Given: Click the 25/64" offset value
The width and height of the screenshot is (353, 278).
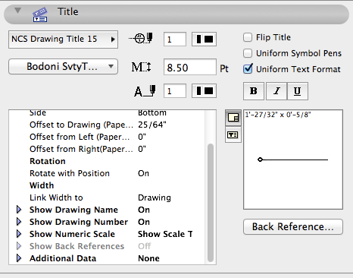Looking at the screenshot, I should point(152,125).
